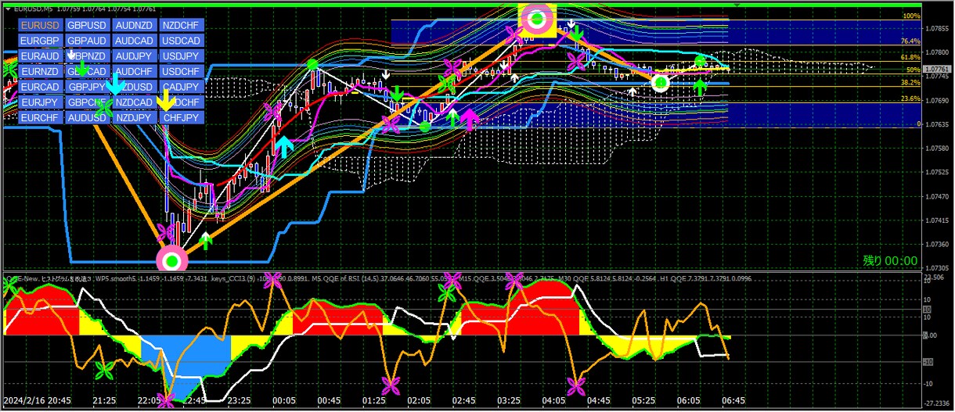Open the USDJPY pair button

[181, 56]
